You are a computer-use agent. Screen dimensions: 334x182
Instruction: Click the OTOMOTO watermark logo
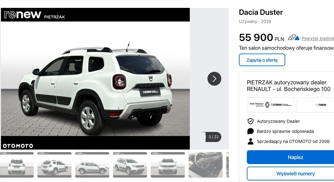click(18, 146)
